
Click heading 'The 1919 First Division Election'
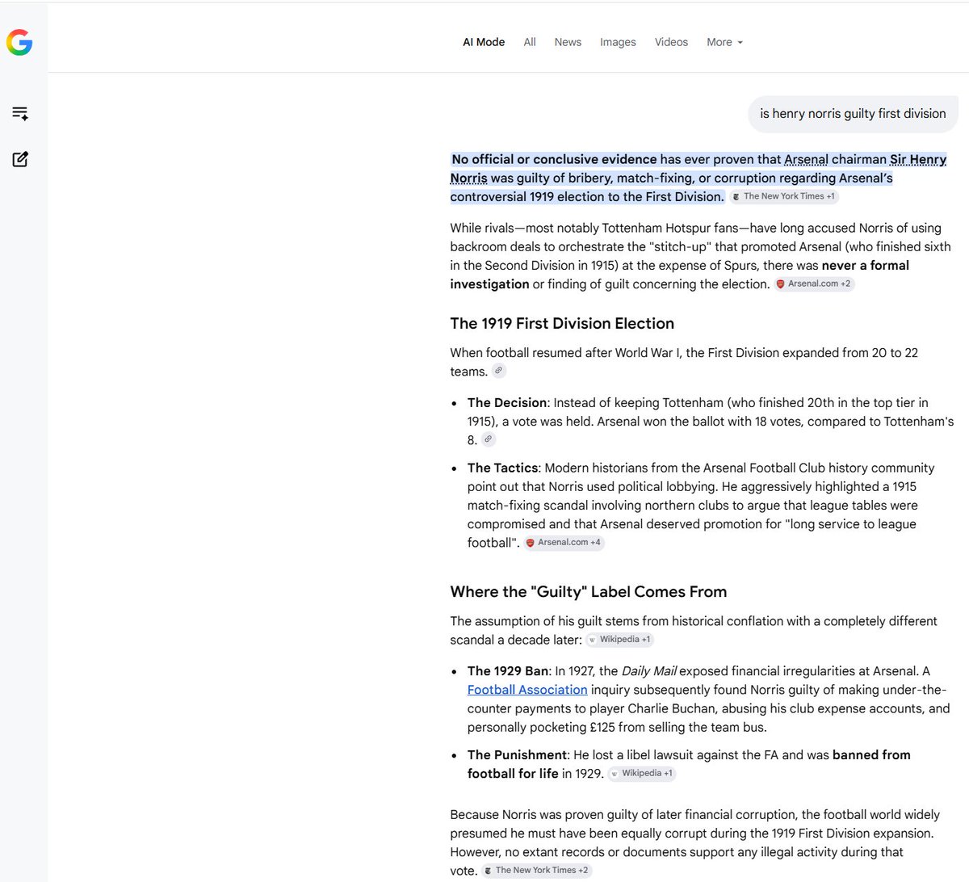pyautogui.click(x=562, y=323)
